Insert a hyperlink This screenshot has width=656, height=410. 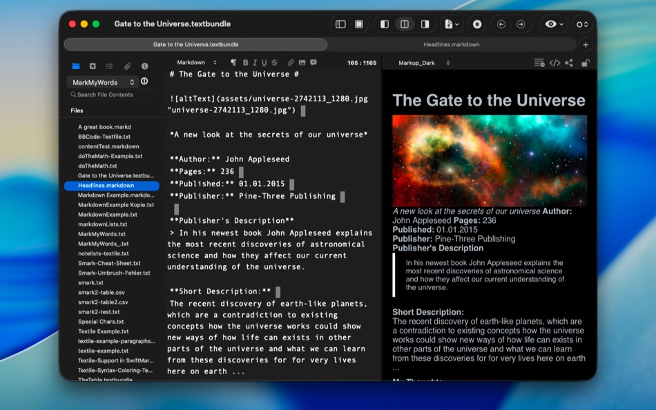point(289,62)
